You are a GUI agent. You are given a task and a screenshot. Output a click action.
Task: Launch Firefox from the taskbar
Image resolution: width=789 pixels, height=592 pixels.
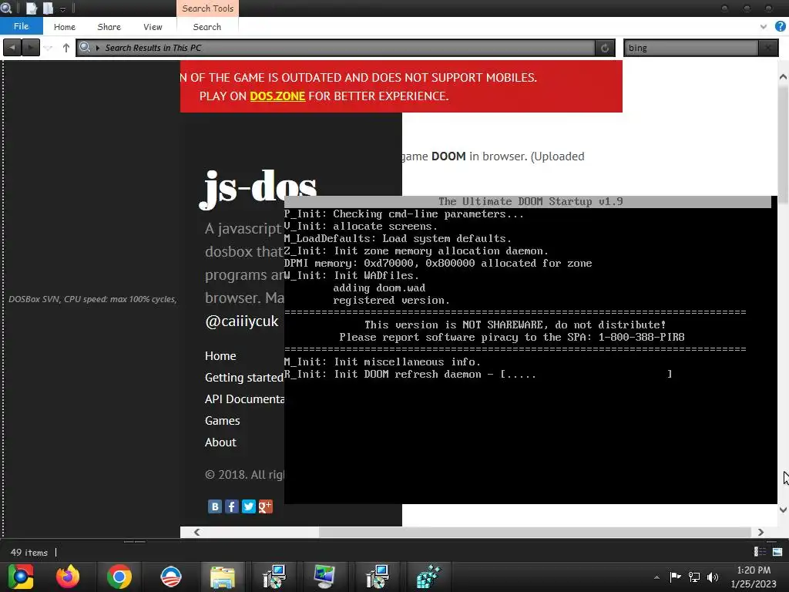(68, 577)
